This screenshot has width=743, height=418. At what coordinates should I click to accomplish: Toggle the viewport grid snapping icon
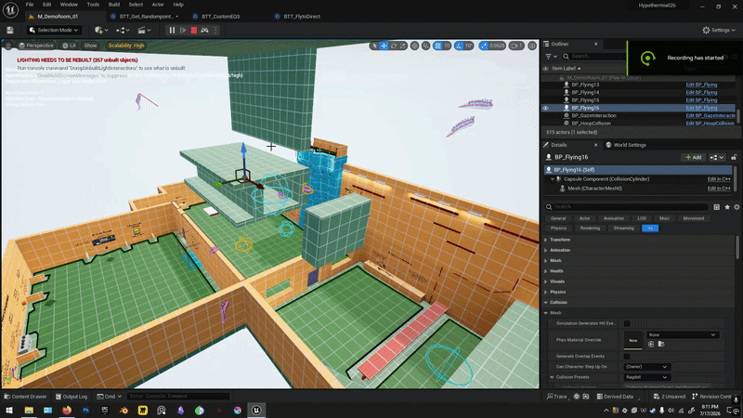click(437, 46)
